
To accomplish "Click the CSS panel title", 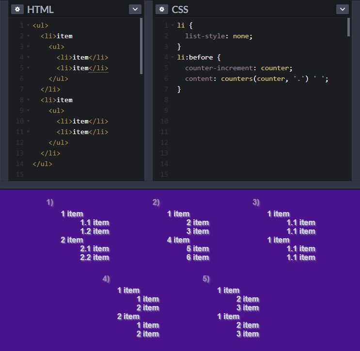I will (x=180, y=9).
